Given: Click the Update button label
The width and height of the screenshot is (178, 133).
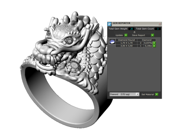Looking at the screenshot, I should tap(119, 35).
